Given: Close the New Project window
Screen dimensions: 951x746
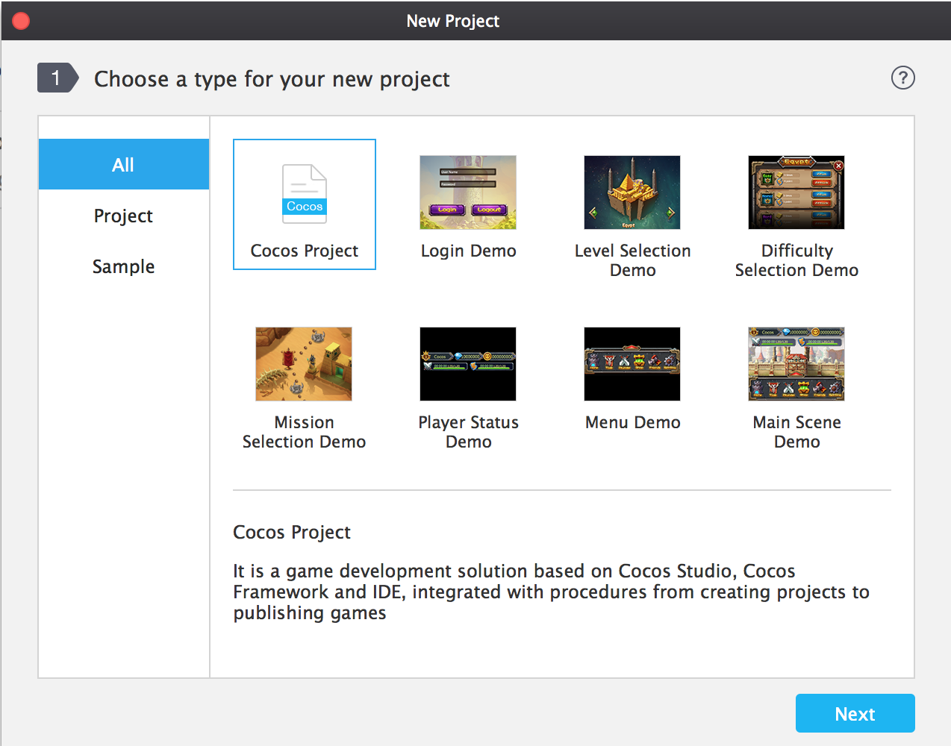Looking at the screenshot, I should point(21,21).
